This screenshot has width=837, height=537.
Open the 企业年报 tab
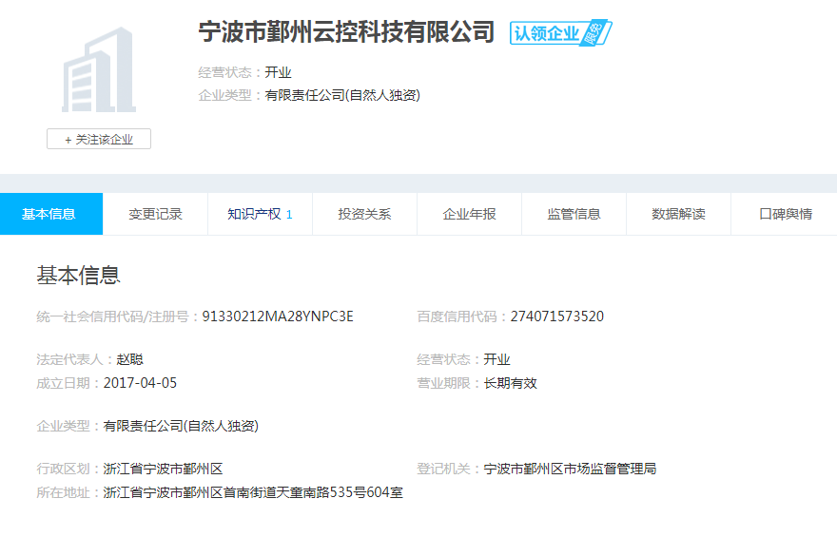pyautogui.click(x=469, y=214)
